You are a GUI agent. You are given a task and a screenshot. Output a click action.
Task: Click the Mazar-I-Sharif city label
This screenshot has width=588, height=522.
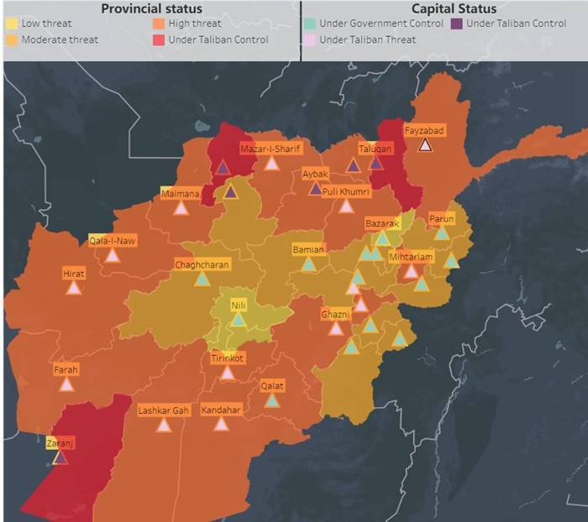(270, 149)
